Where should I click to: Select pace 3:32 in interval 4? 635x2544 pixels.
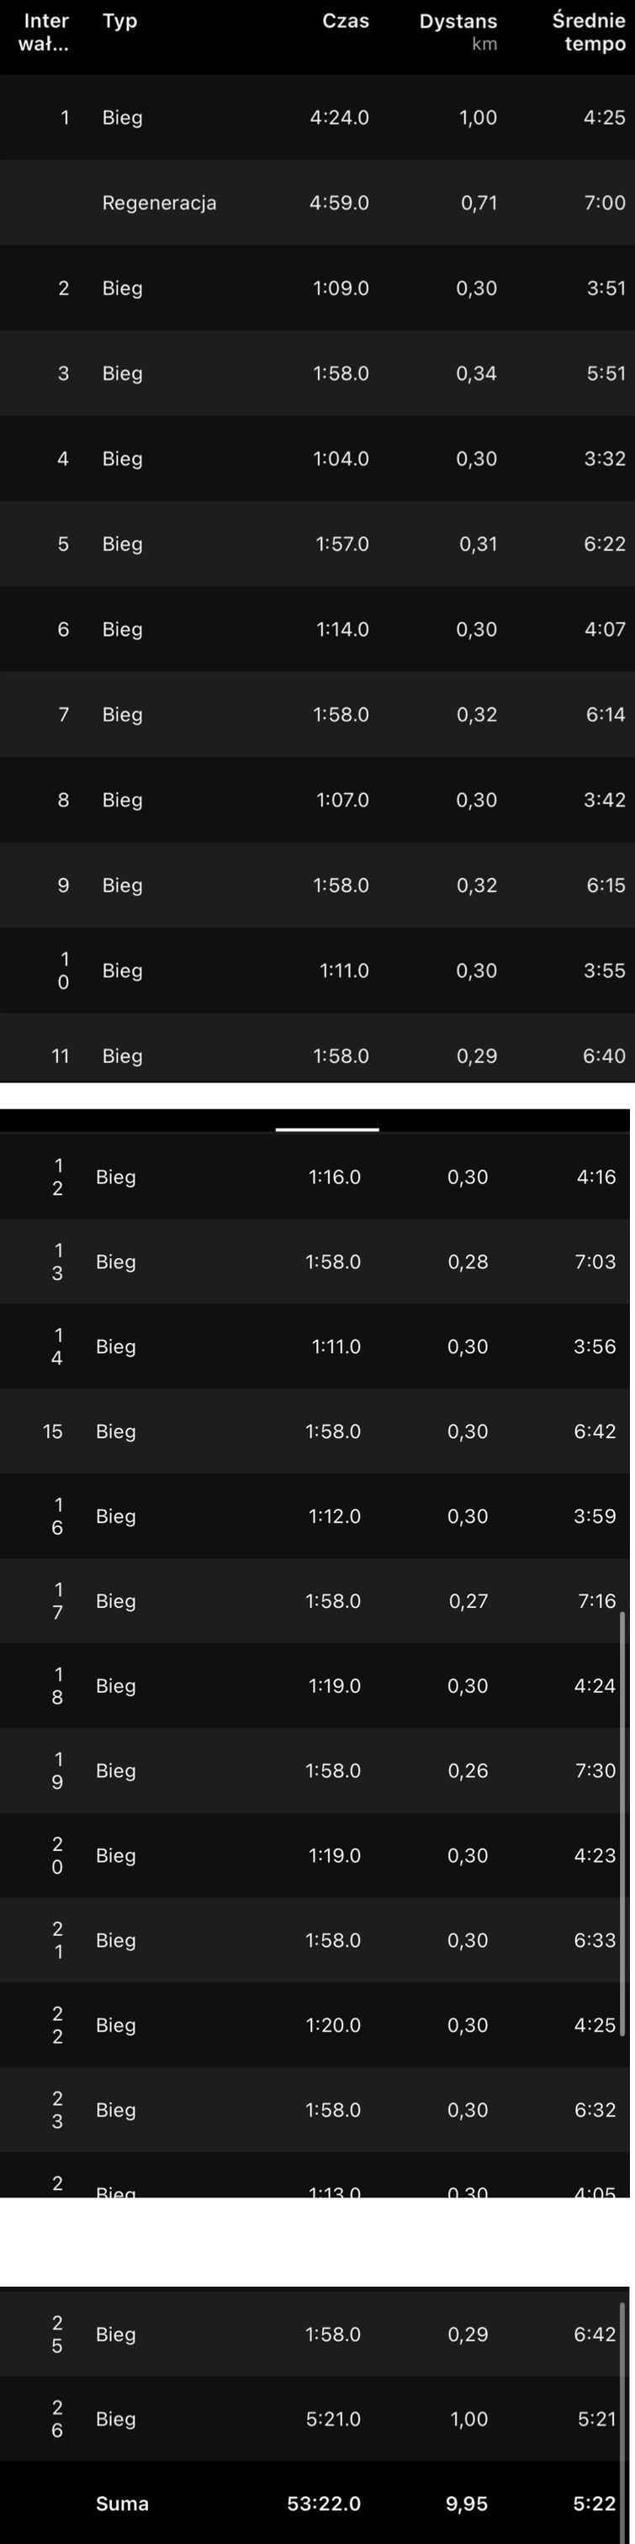pos(605,458)
